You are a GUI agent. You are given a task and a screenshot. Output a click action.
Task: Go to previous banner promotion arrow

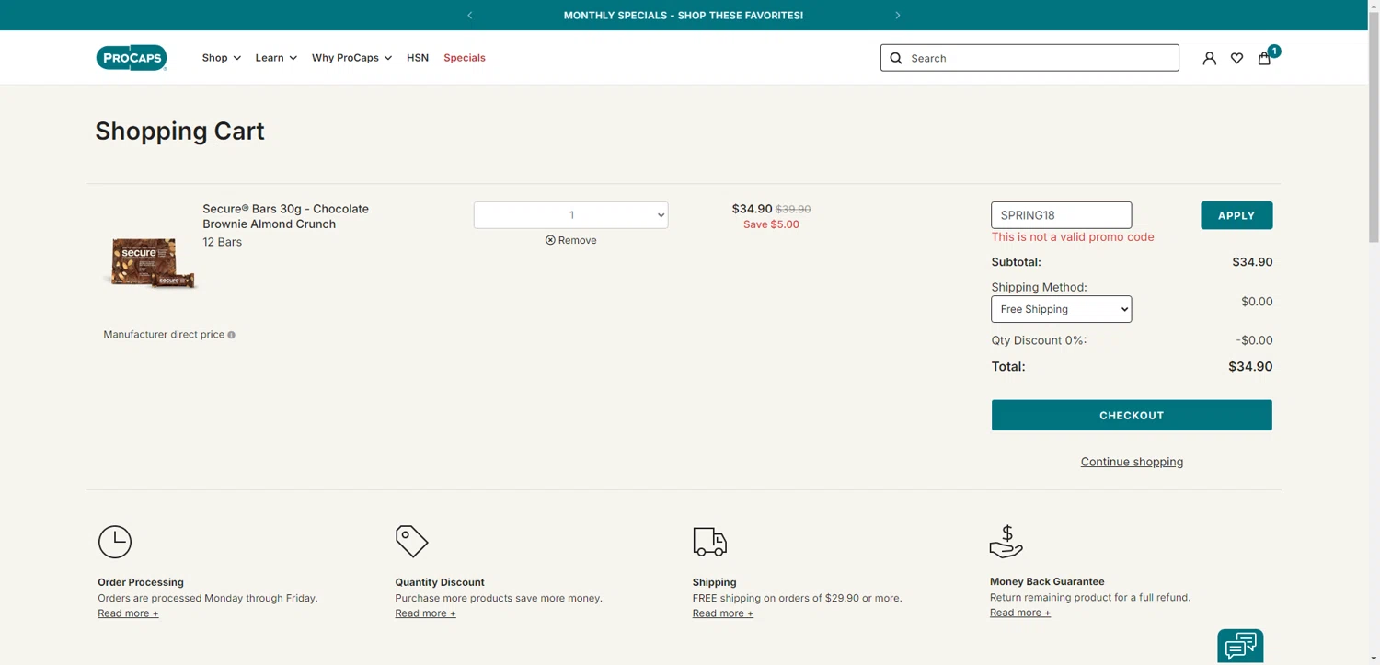pos(469,16)
